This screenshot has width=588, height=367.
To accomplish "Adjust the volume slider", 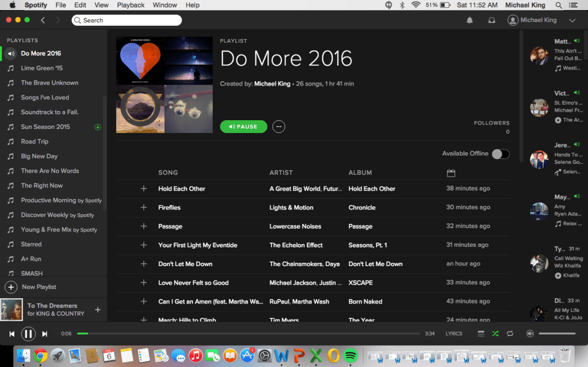I will click(556, 333).
